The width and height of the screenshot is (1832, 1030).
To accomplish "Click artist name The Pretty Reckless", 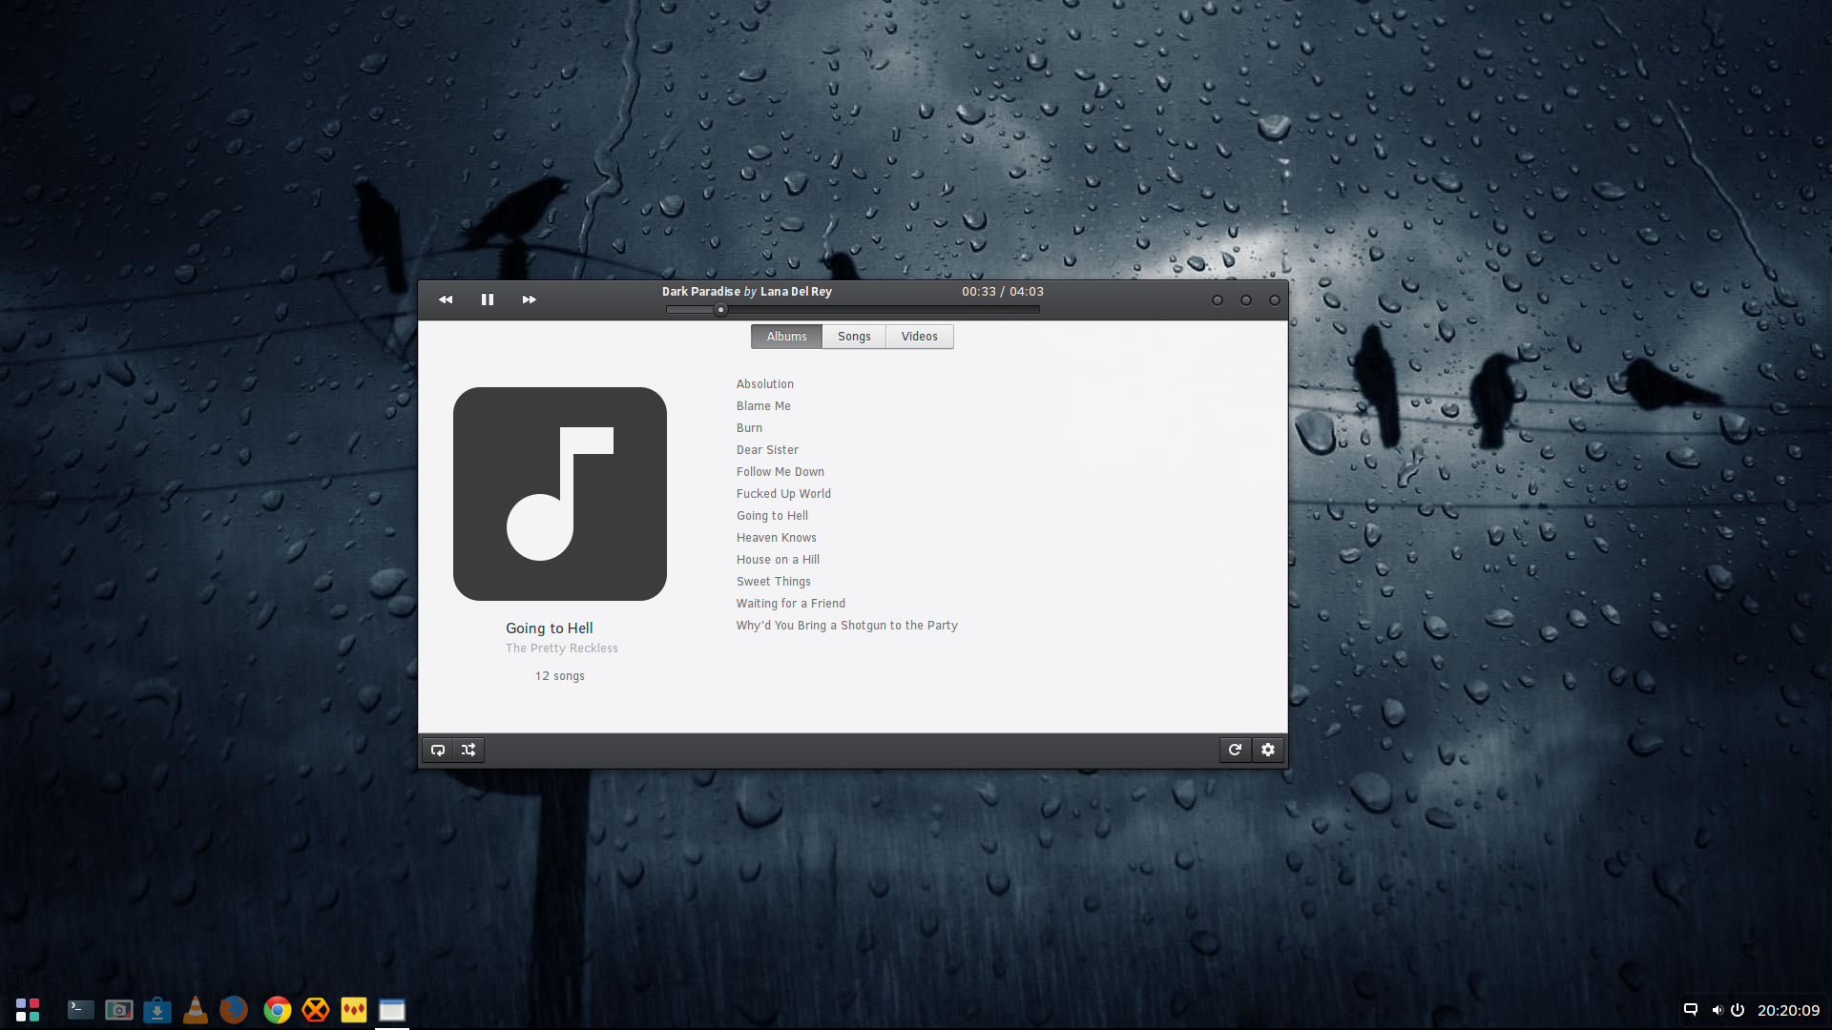I will [x=562, y=649].
